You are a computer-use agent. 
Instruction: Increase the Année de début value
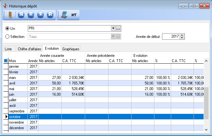click(182, 35)
